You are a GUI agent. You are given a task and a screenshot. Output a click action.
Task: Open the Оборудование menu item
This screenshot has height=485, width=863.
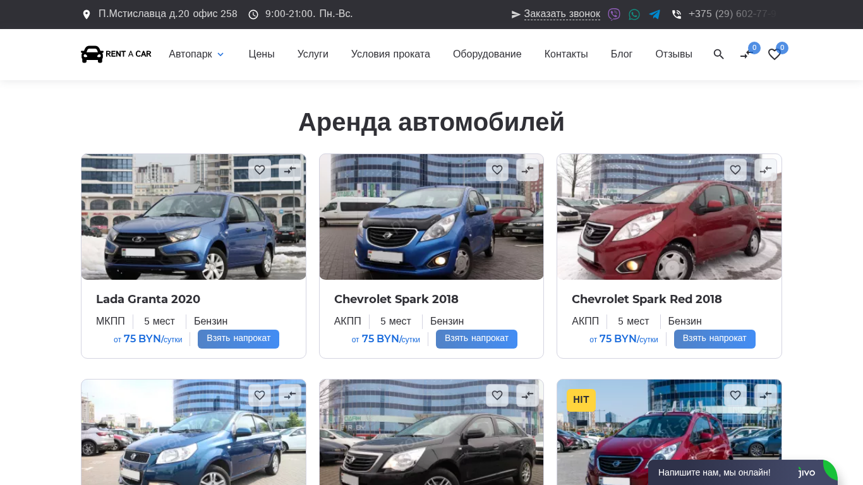point(487,54)
